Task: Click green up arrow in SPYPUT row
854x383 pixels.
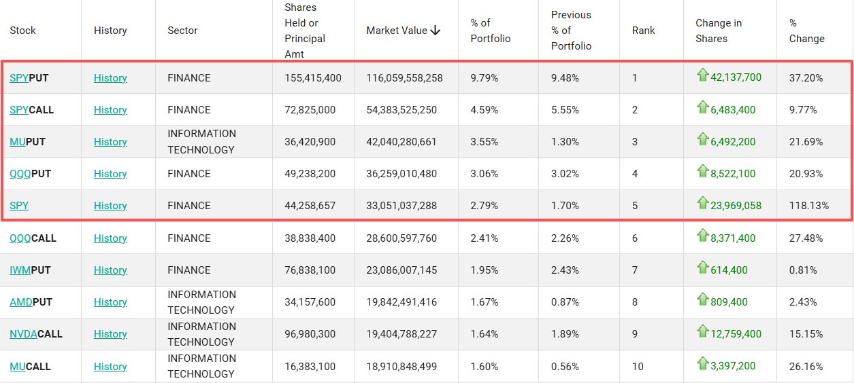Action: coord(702,75)
